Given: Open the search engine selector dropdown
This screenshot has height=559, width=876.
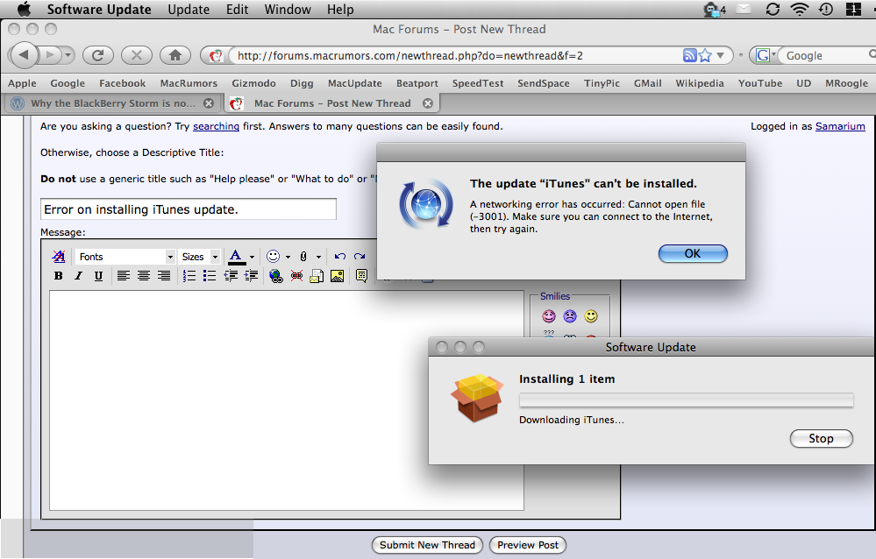Looking at the screenshot, I should click(x=766, y=55).
